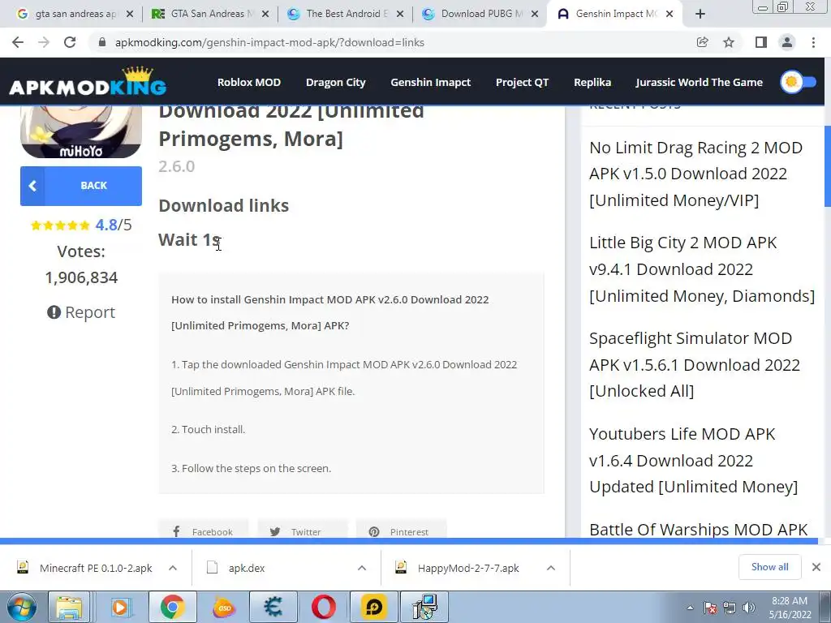831x623 pixels.
Task: Go back using the browser back arrow
Action: [x=18, y=42]
